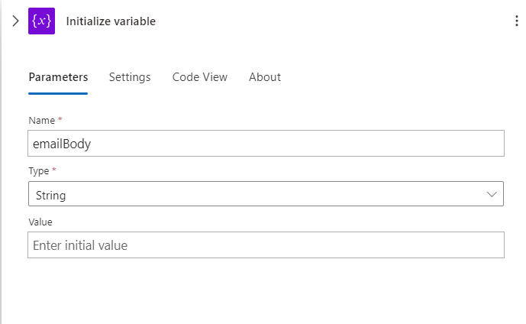Click the 'Value' field label
Image resolution: width=526 pixels, height=324 pixels.
coord(40,222)
